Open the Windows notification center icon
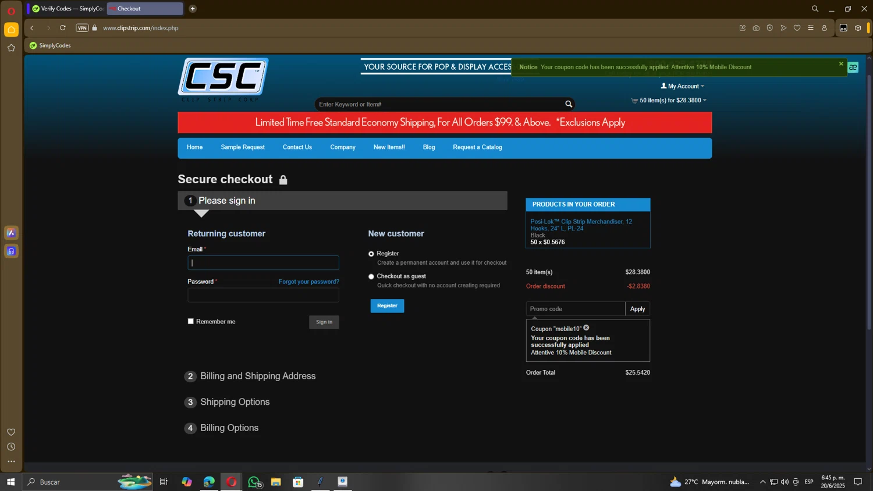The image size is (873, 491). (858, 482)
